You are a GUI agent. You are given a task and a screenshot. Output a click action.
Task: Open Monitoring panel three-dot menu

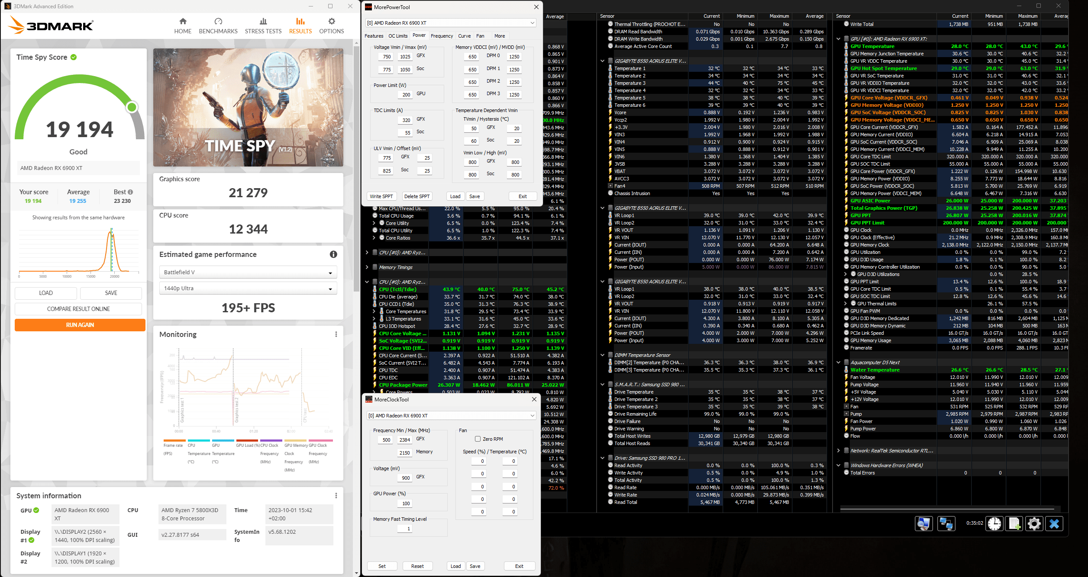point(336,334)
